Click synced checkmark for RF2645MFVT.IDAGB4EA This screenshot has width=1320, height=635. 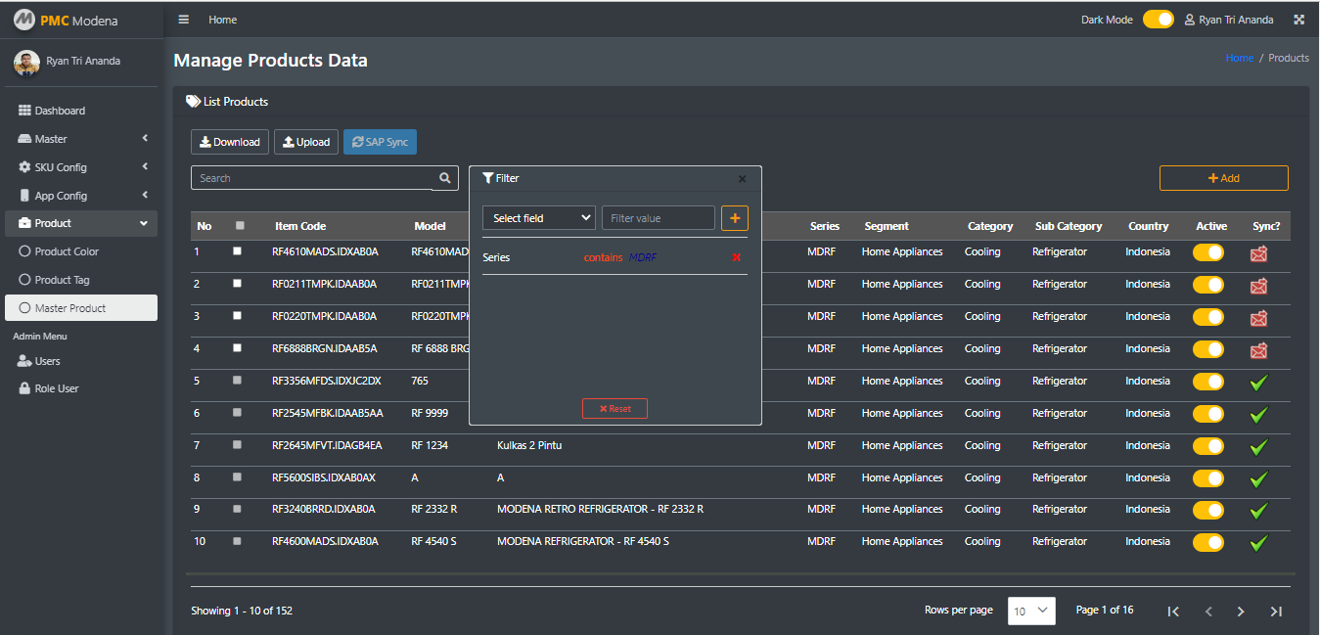pos(1259,447)
